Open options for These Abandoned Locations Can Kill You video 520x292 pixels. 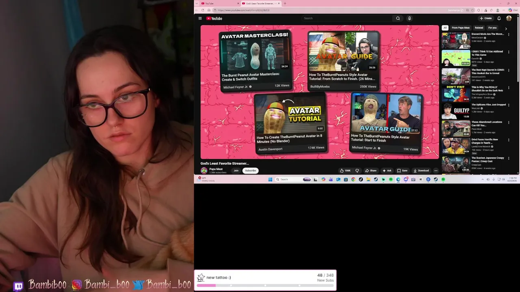pyautogui.click(x=509, y=122)
